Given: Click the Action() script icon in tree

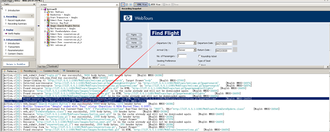Looking at the screenshot, I should pos(45,9).
